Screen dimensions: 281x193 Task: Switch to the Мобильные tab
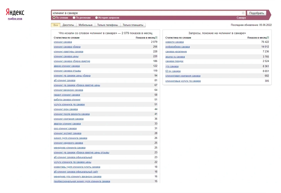[85, 25]
